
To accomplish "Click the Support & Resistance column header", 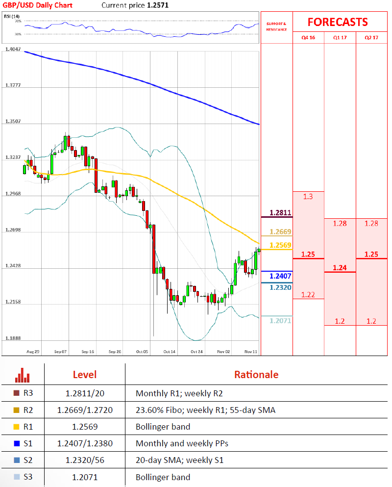I will [x=276, y=26].
